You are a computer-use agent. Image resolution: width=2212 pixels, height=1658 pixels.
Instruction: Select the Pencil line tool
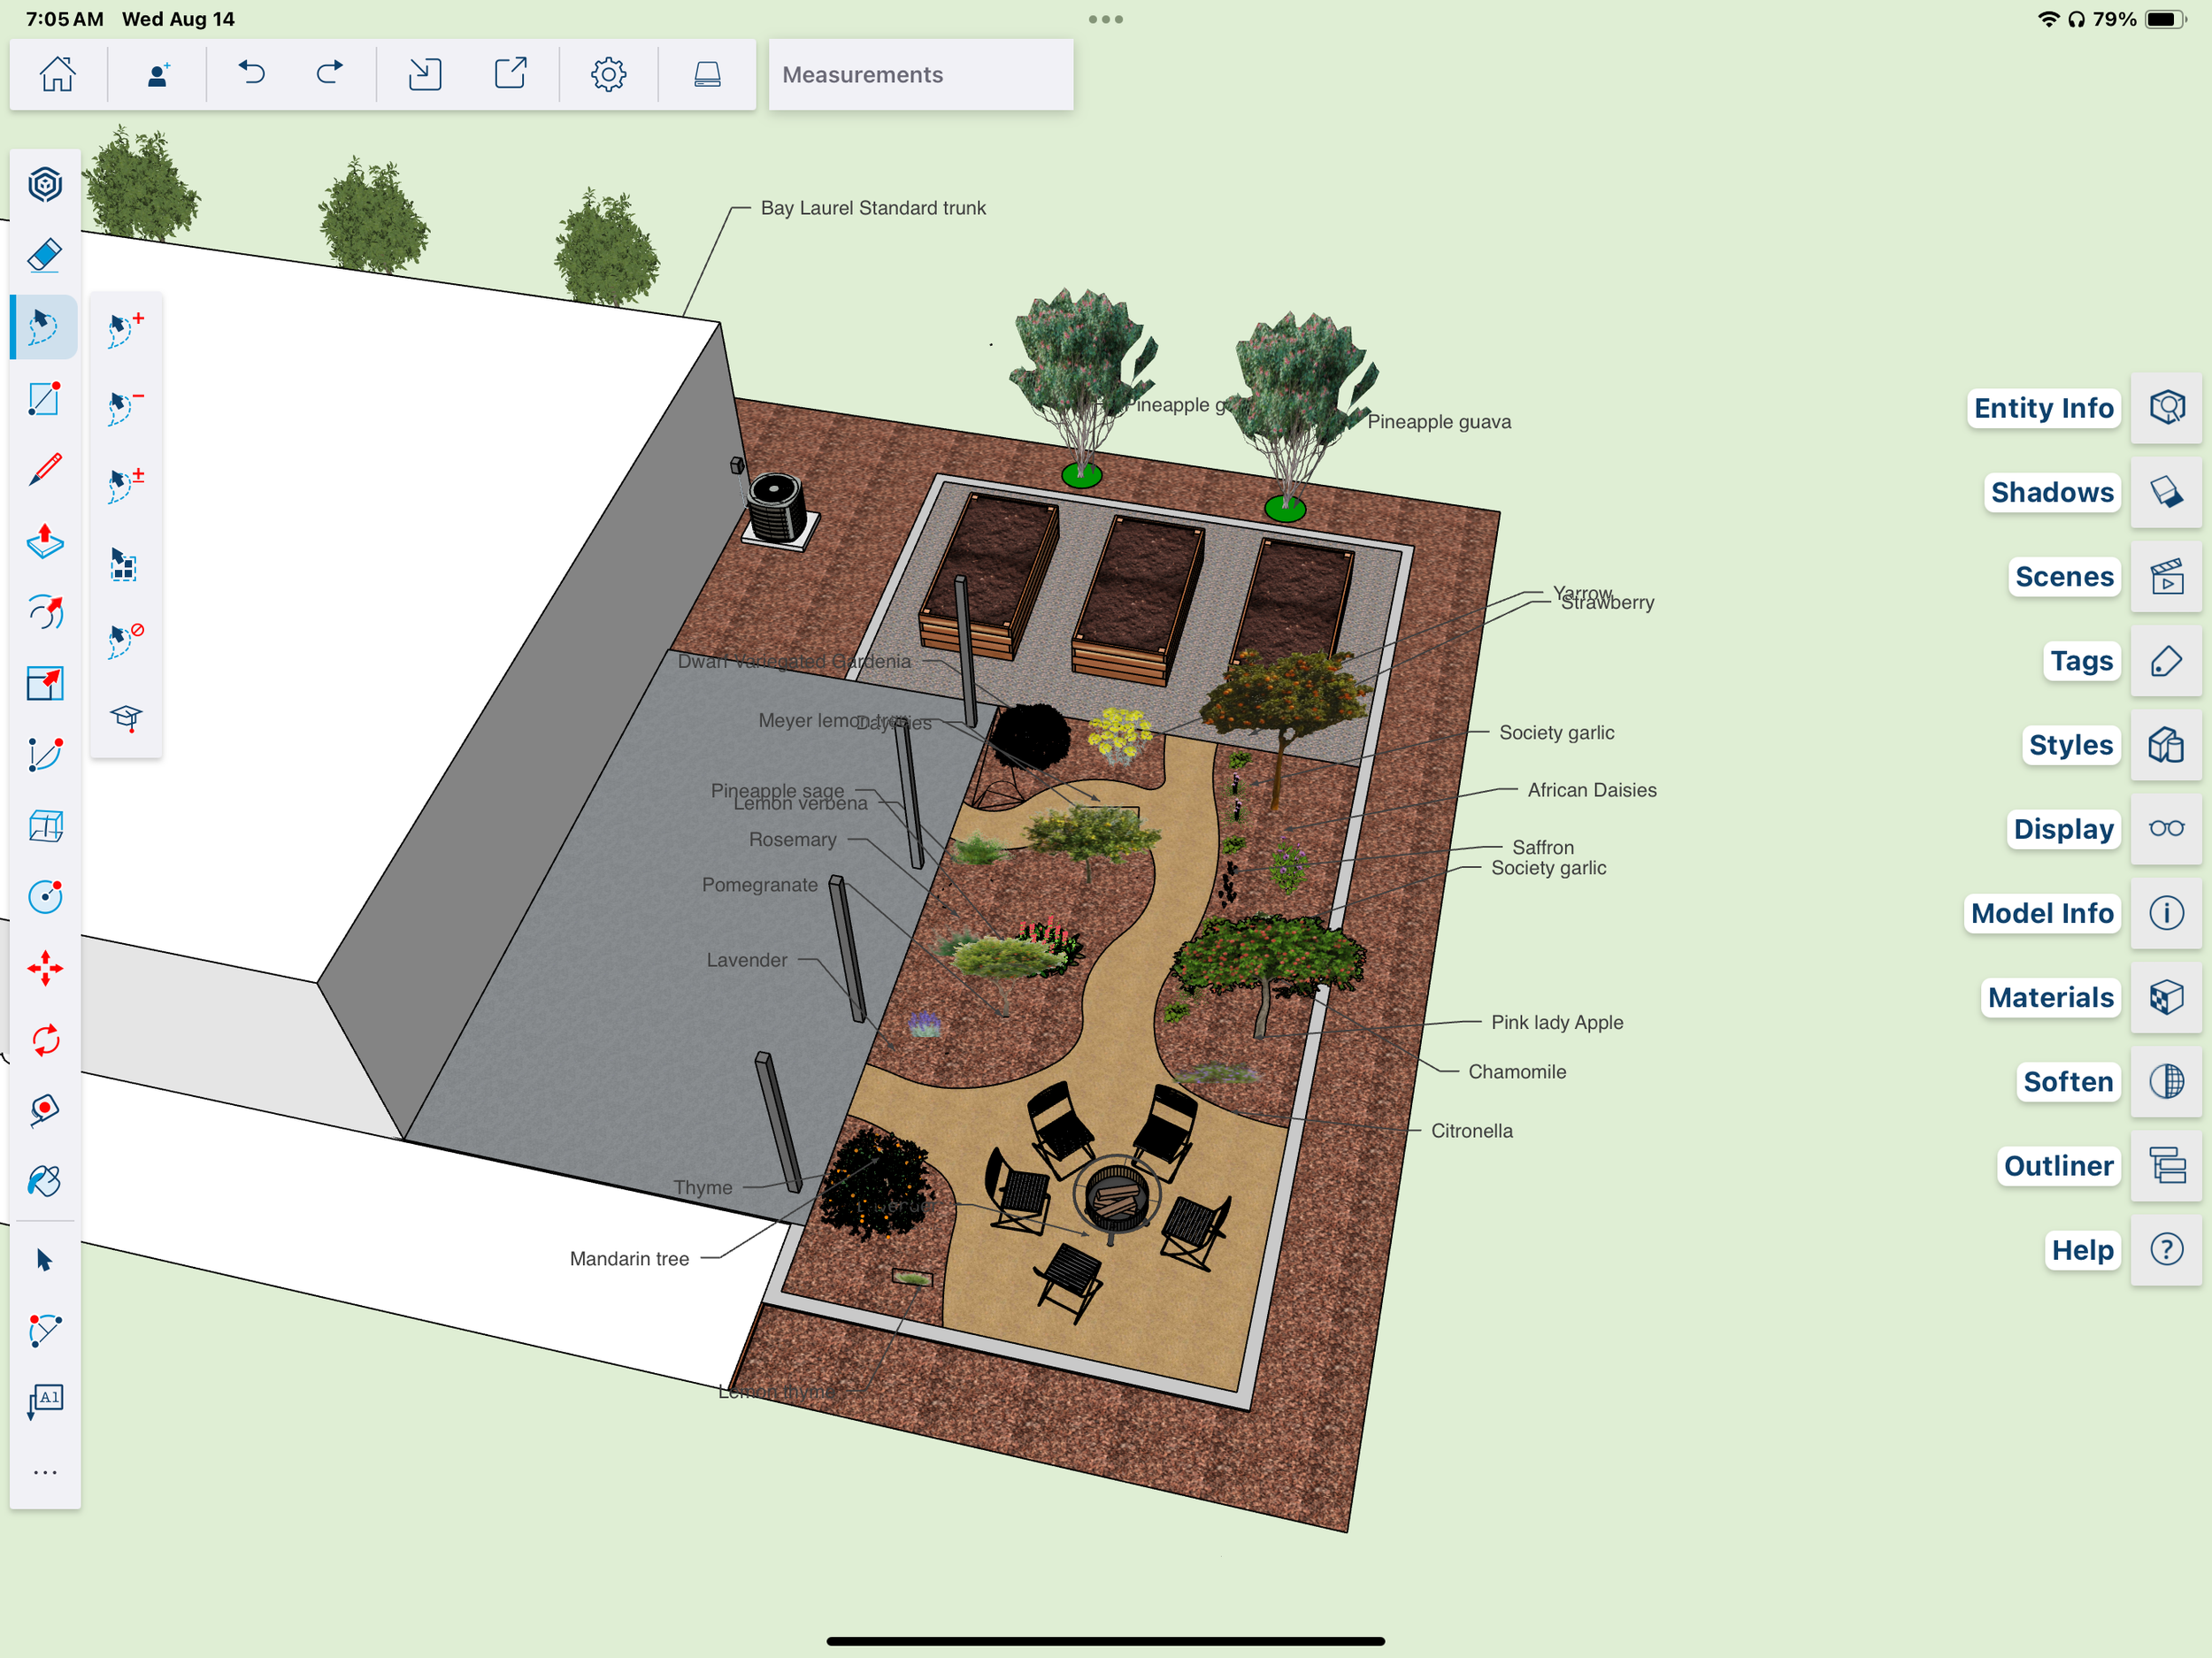pos(45,469)
